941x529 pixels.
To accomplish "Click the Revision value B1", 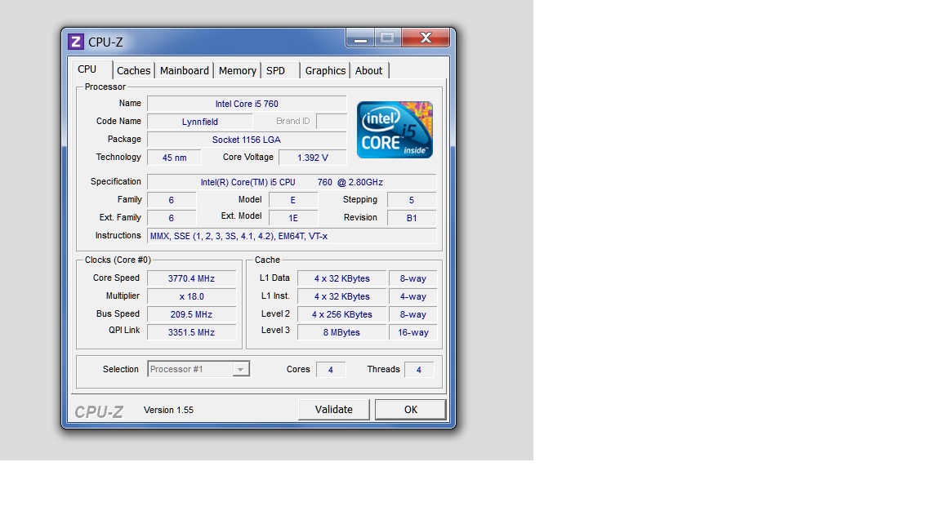I will click(412, 218).
